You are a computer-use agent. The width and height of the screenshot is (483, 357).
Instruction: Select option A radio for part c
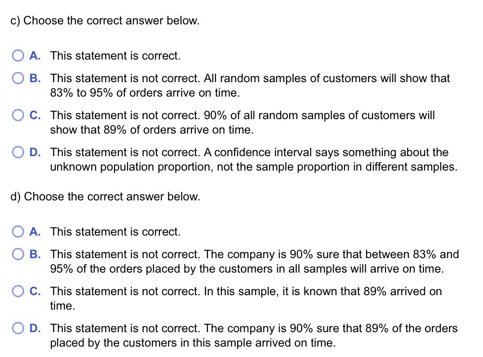click(18, 56)
